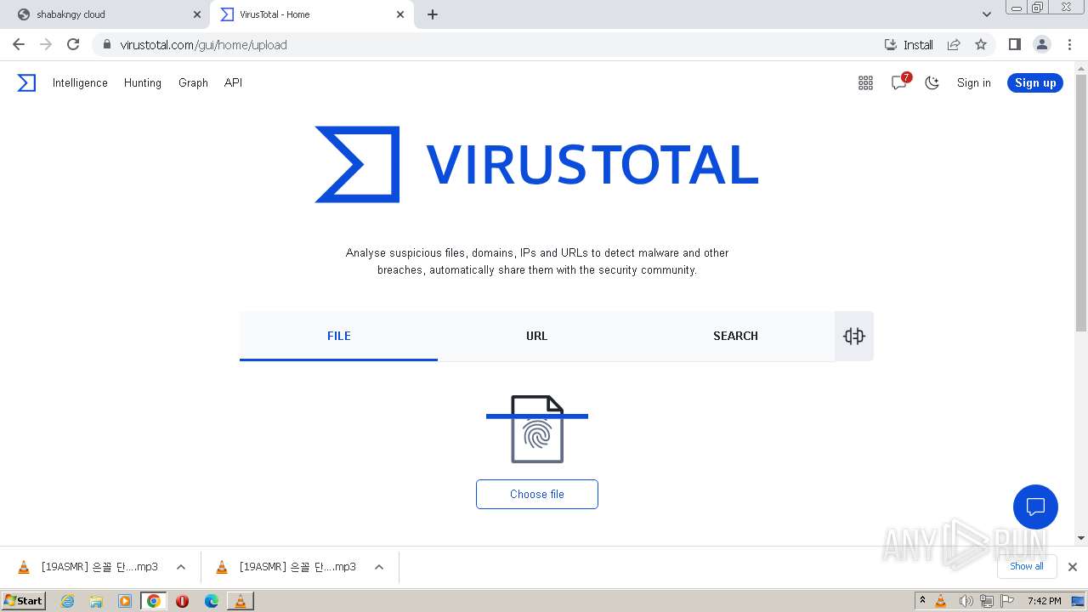1088x612 pixels.
Task: Select the SEARCH tab
Action: (735, 336)
